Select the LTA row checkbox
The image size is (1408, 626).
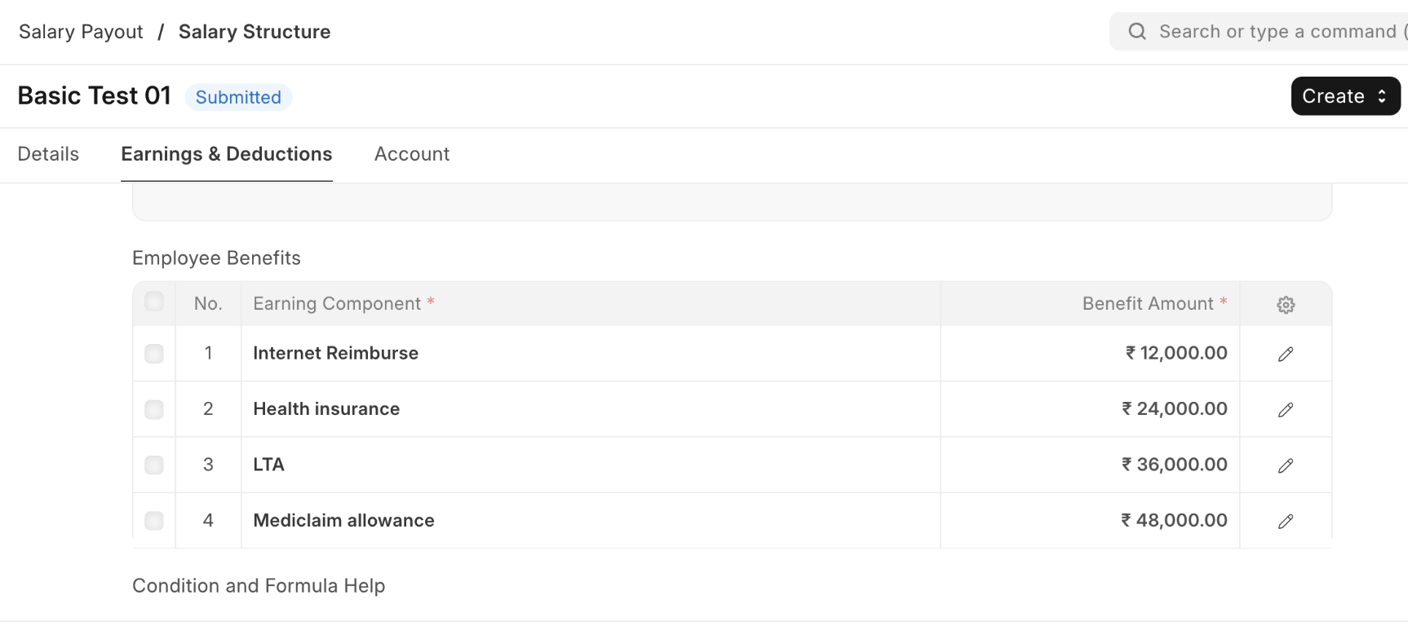pos(154,465)
